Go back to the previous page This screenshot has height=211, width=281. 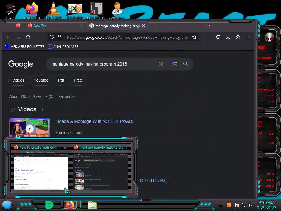pyautogui.click(x=8, y=37)
